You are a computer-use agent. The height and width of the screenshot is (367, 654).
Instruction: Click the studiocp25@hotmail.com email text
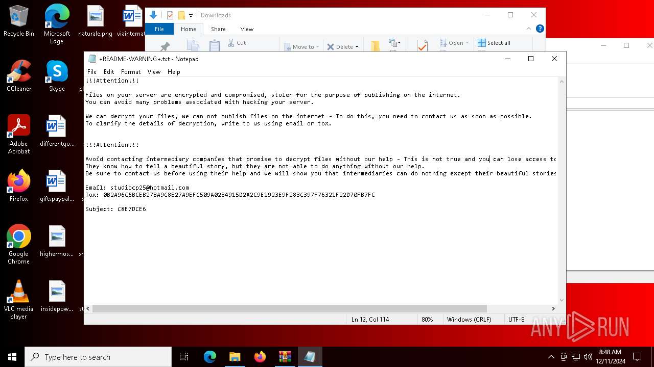150,188
